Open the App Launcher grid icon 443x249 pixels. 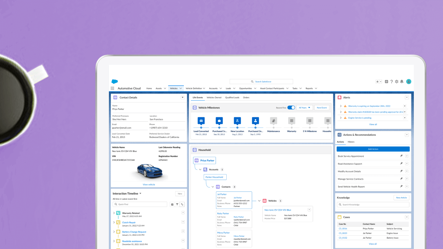point(112,89)
